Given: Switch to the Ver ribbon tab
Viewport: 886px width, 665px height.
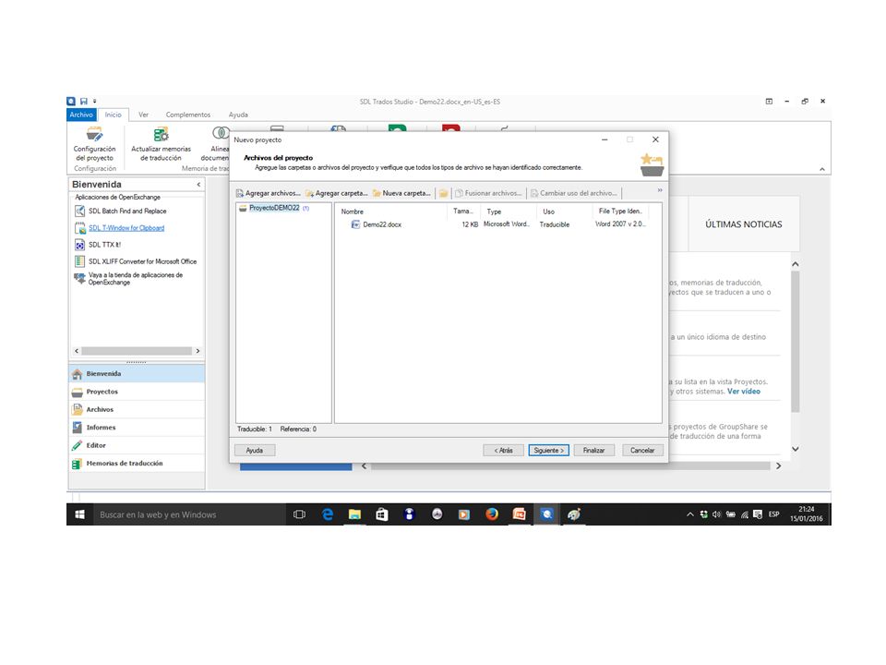Looking at the screenshot, I should coord(144,115).
